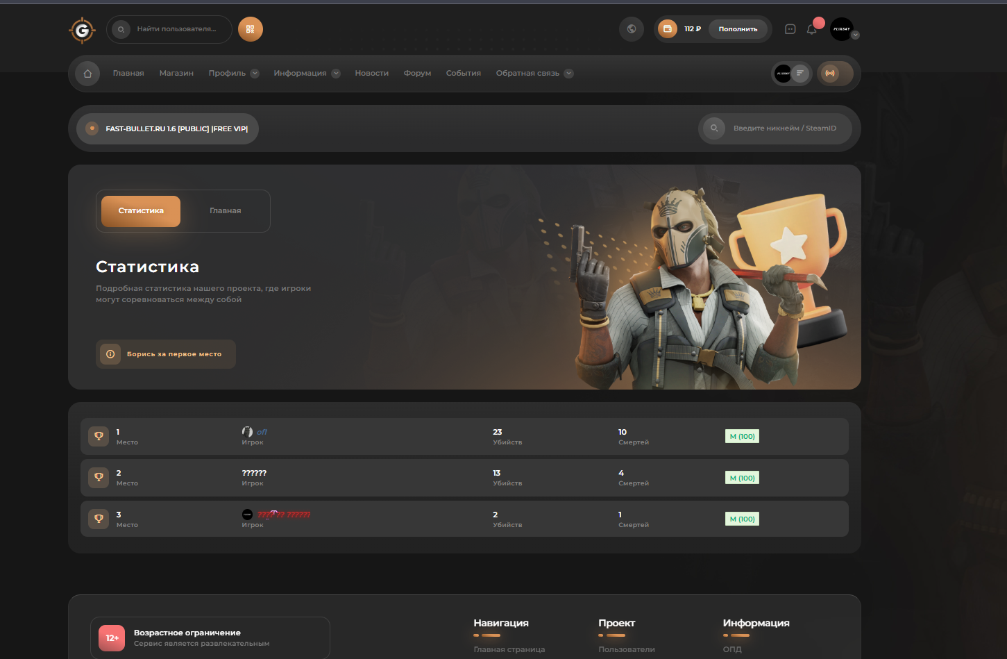Click the 'Возрастное ограничение' footer text
The height and width of the screenshot is (659, 1007).
(187, 633)
